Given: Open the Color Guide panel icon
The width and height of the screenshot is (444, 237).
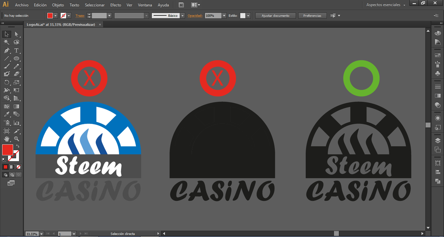Looking at the screenshot, I should (x=437, y=42).
